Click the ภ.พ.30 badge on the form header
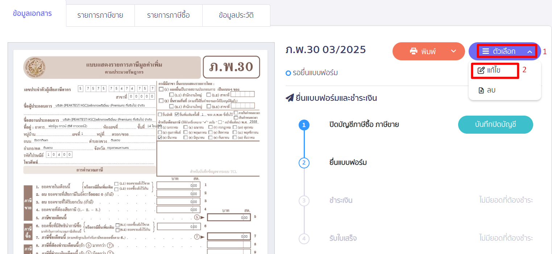This screenshot has height=254, width=552. click(231, 67)
